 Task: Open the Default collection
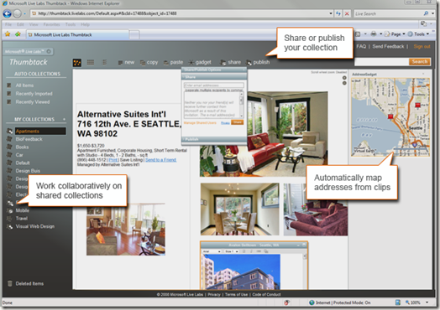(23, 163)
